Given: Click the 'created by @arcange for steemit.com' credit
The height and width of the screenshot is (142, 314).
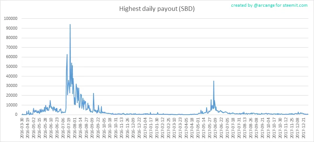Looking at the screenshot, I should pos(269,5).
